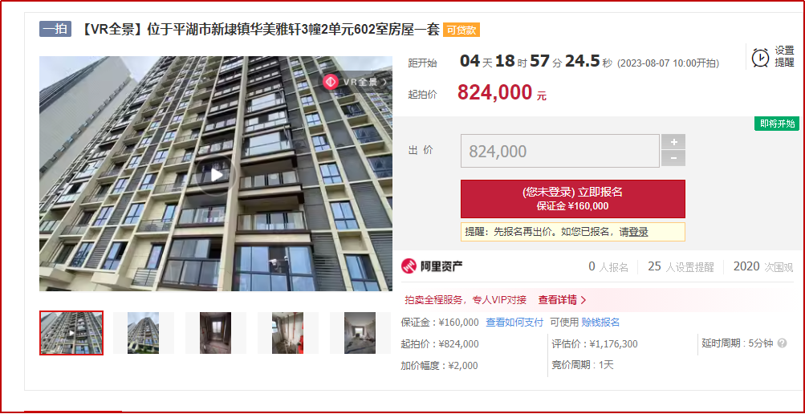This screenshot has width=805, height=414.
Task: Click the help icon next to 延时周期
Action: 782,343
